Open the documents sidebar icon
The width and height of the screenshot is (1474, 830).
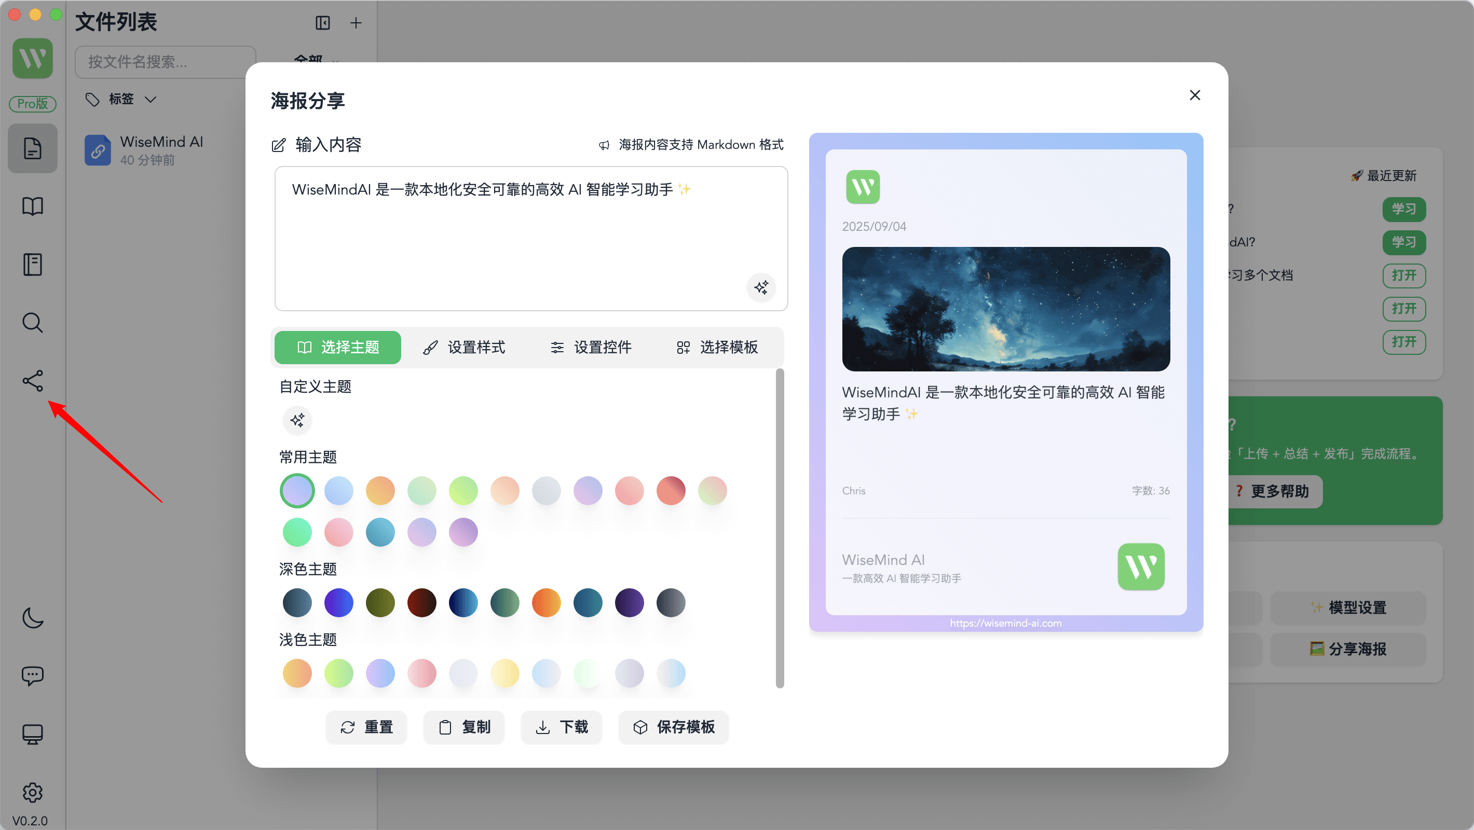[x=33, y=148]
